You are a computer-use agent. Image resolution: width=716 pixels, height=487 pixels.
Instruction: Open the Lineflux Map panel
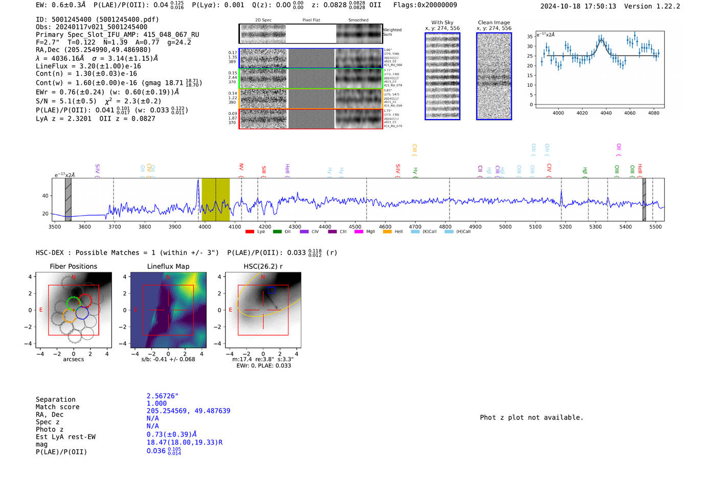point(168,310)
